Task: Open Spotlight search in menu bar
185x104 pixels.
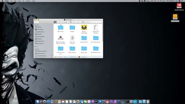Action: [177, 1]
